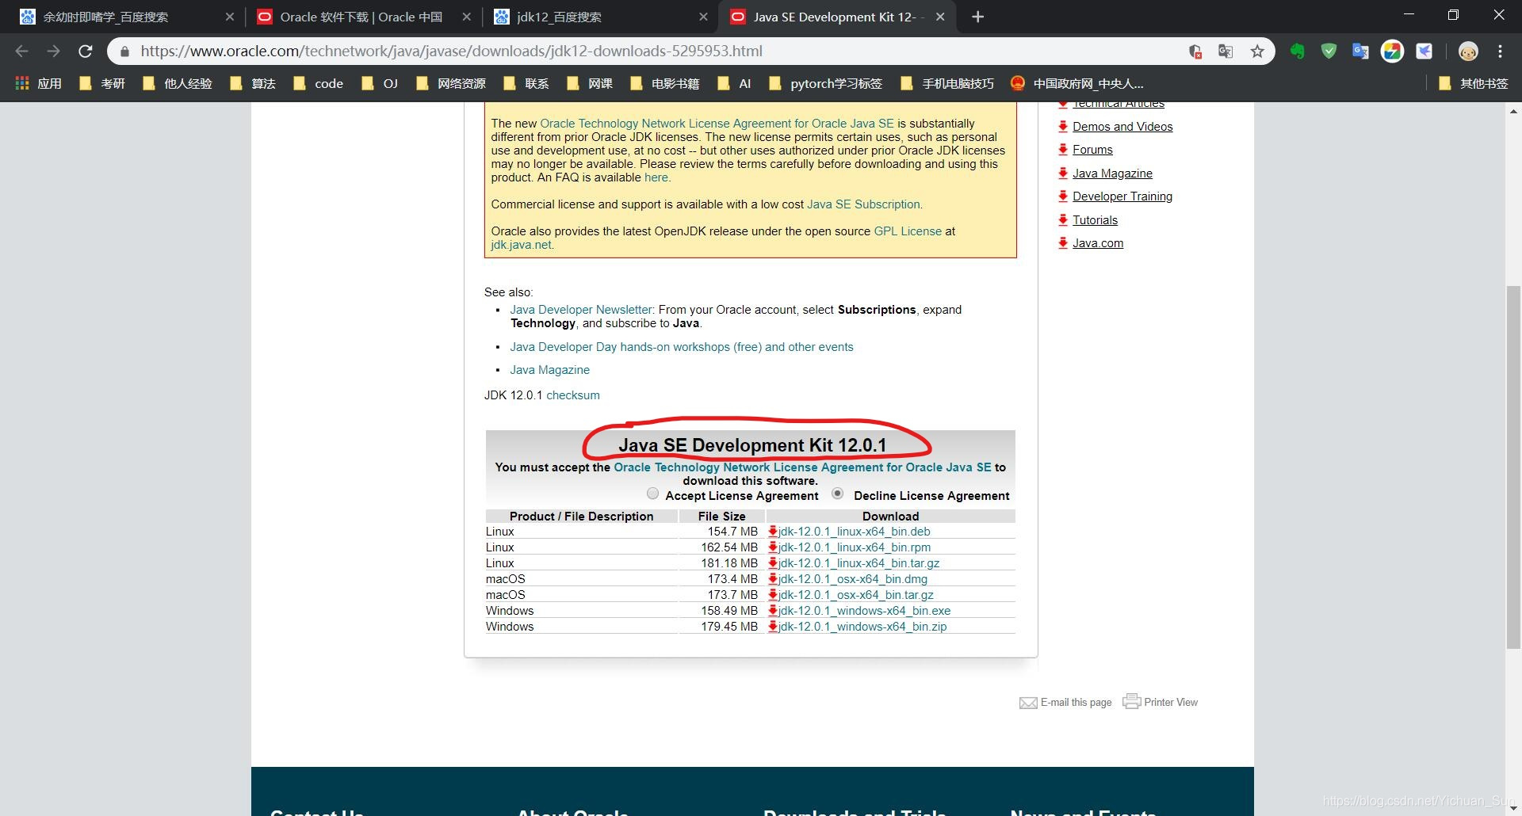Download jdk-12.0.1_windows-x64_bin.zip
Viewport: 1522px width, 816px height.
862,627
